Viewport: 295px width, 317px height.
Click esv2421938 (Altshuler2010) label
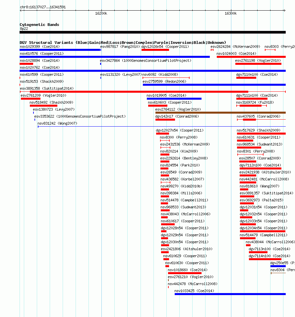[x=265, y=172]
